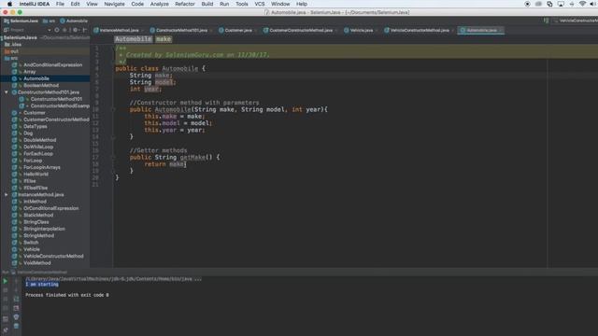Select Customer in project tree
The width and height of the screenshot is (598, 336).
click(35, 113)
